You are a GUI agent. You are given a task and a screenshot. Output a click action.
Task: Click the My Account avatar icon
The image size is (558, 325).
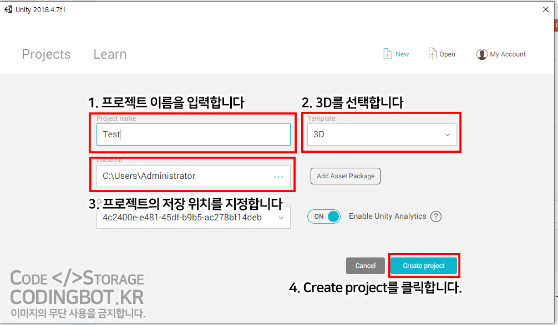tap(481, 54)
